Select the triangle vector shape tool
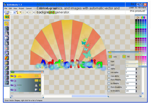 click(6, 33)
